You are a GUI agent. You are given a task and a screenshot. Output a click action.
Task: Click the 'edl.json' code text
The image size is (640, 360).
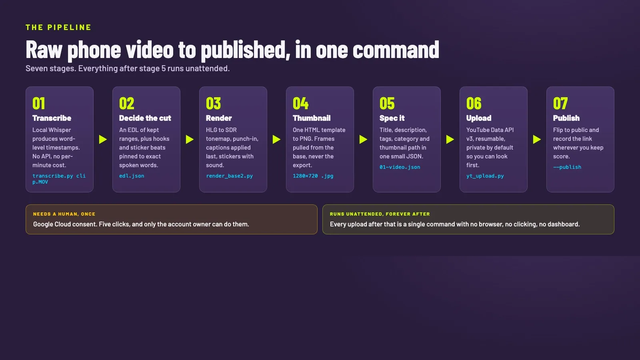point(132,176)
